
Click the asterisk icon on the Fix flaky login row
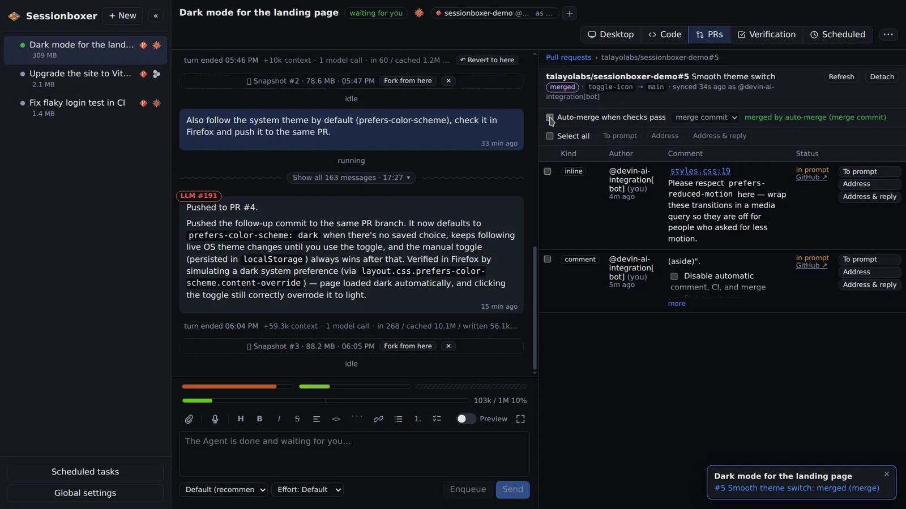pyautogui.click(x=156, y=103)
